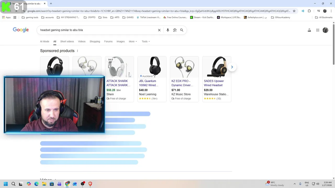This screenshot has width=335, height=188.
Task: Start voice search with microphone icon
Action: pyautogui.click(x=168, y=30)
